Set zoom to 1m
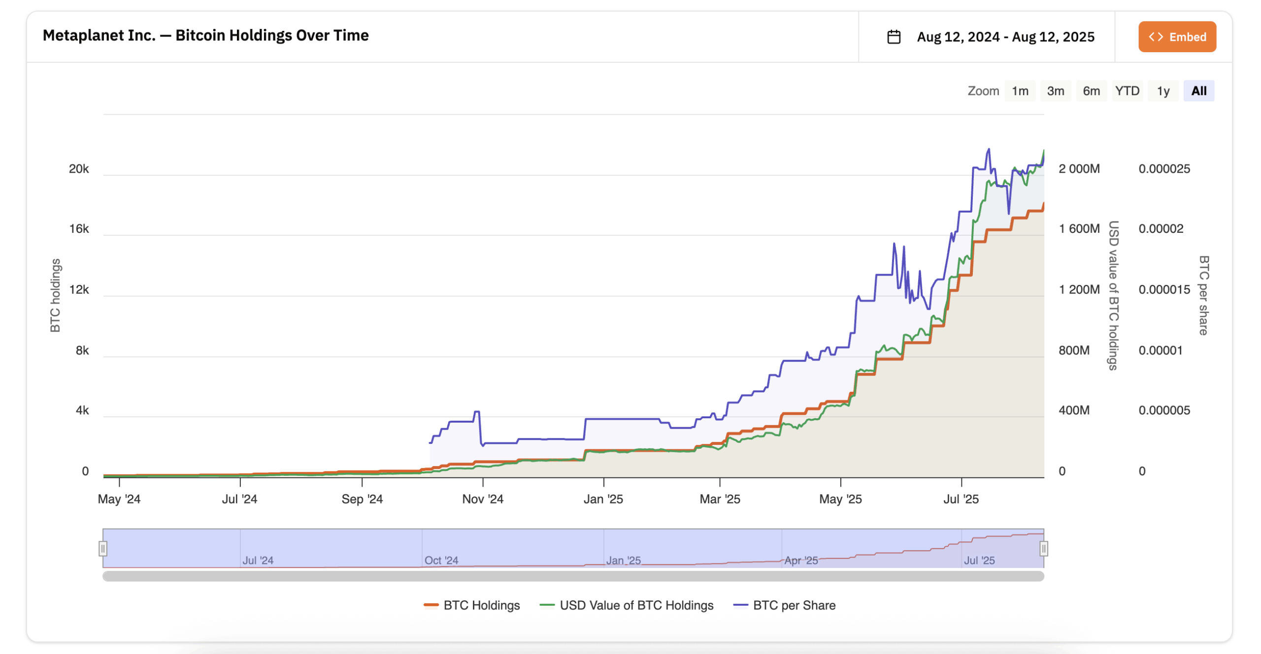The image size is (1261, 654). [x=1020, y=91]
